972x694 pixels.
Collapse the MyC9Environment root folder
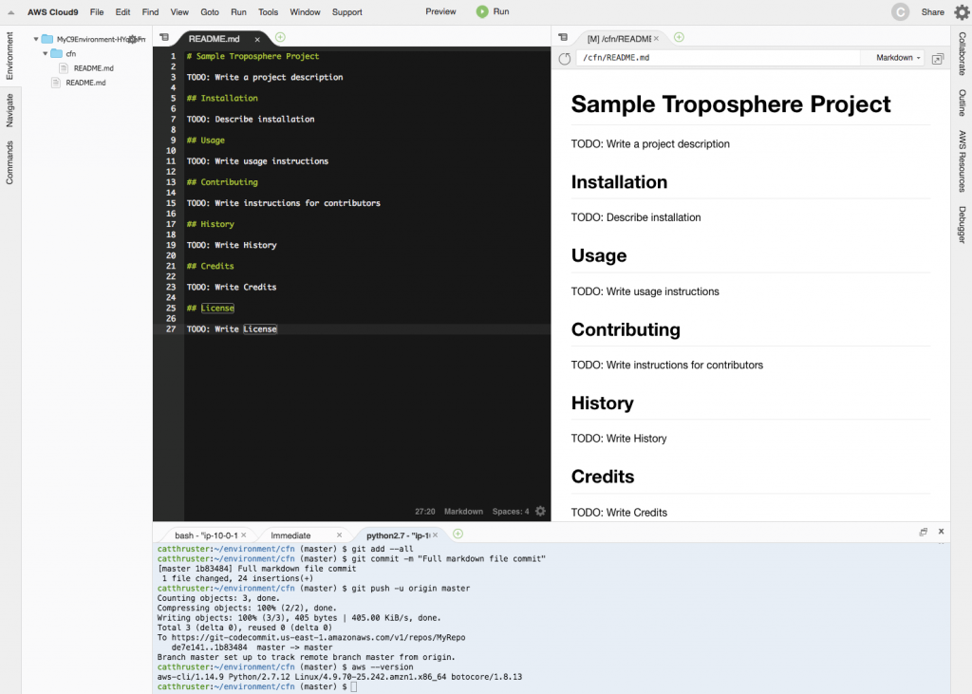(36, 40)
